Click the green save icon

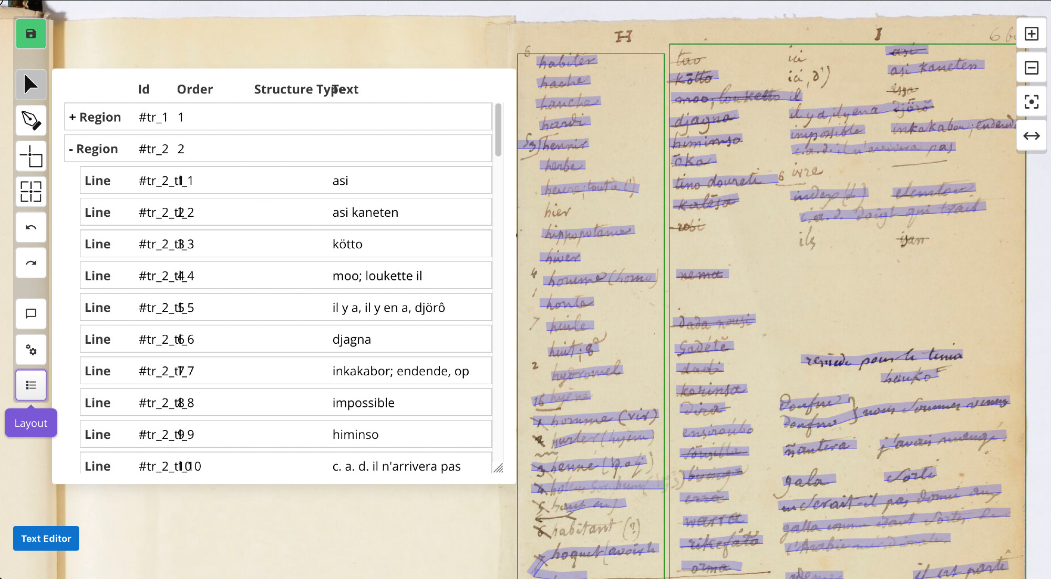[31, 34]
